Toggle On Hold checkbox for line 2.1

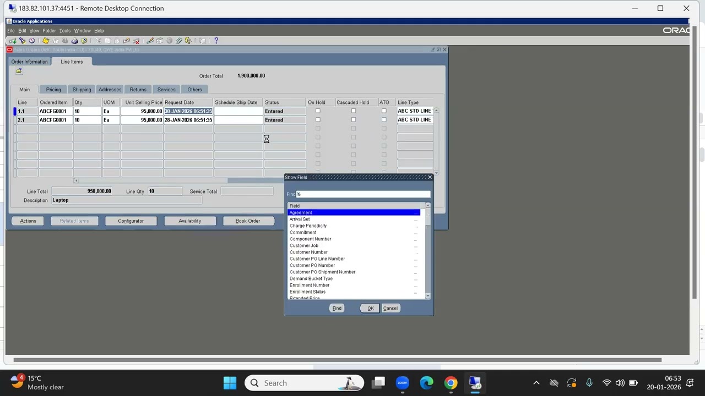click(318, 119)
